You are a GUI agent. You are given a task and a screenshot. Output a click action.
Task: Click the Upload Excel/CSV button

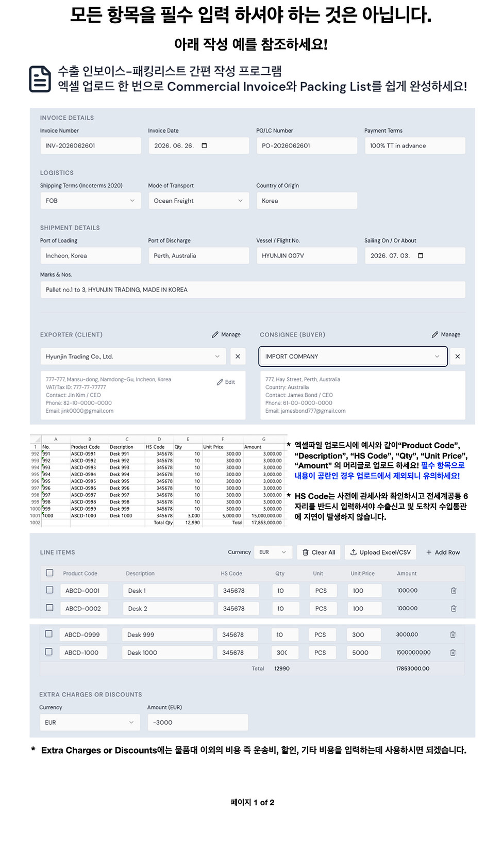point(380,552)
